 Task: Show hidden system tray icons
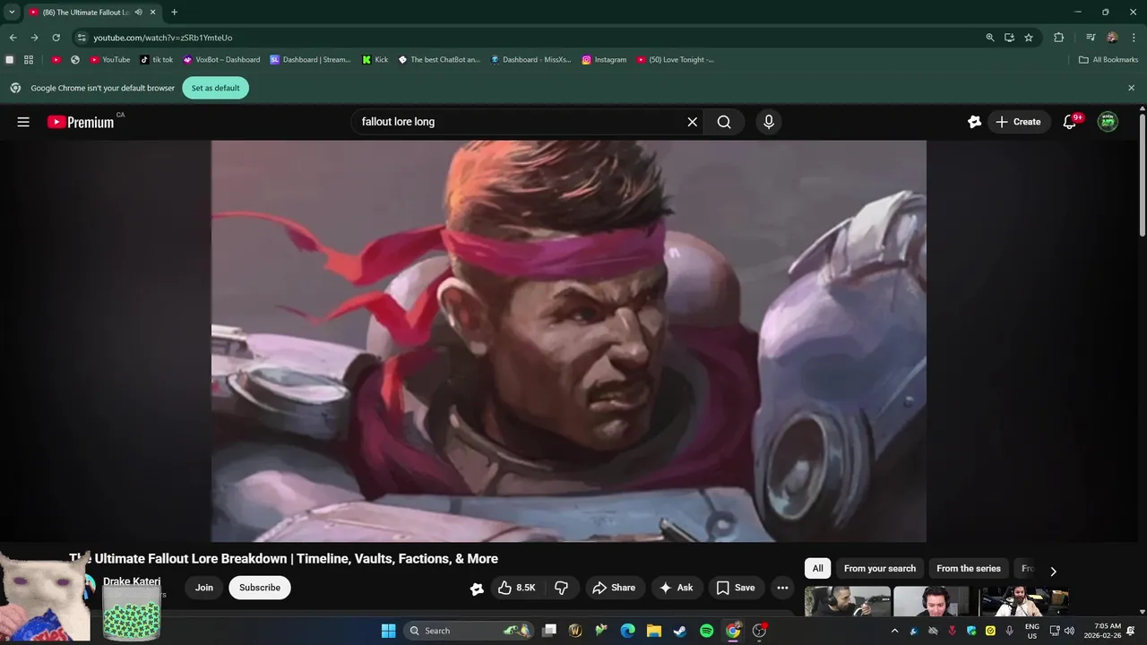[894, 631]
